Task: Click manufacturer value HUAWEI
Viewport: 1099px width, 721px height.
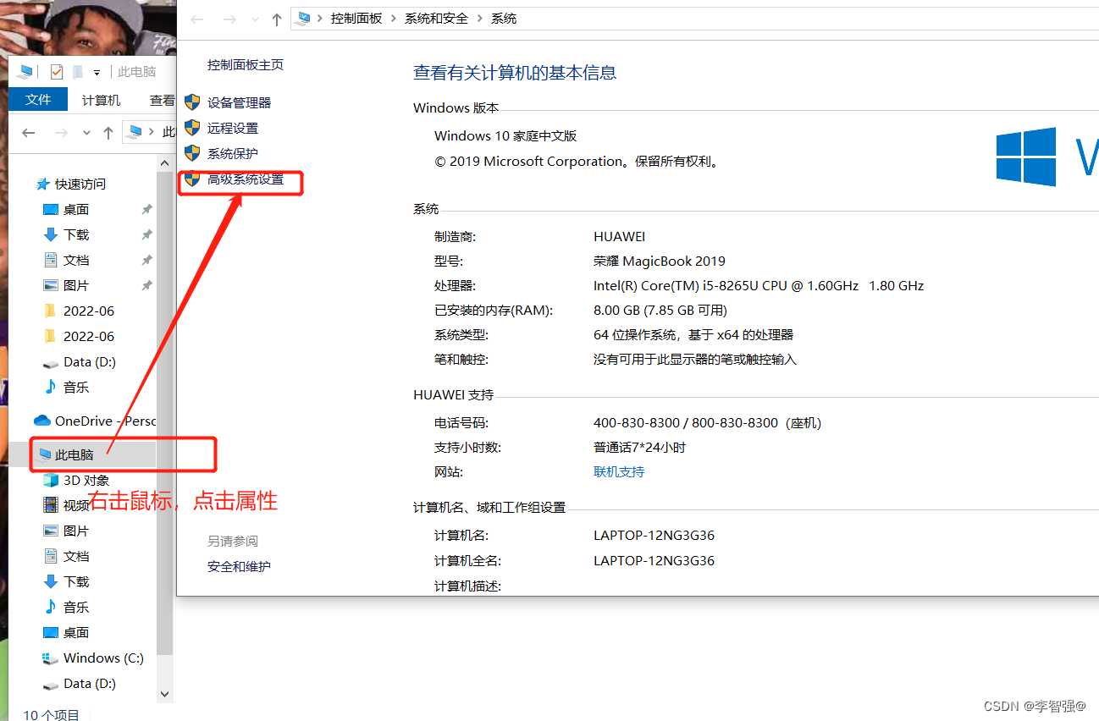Action: pos(620,236)
